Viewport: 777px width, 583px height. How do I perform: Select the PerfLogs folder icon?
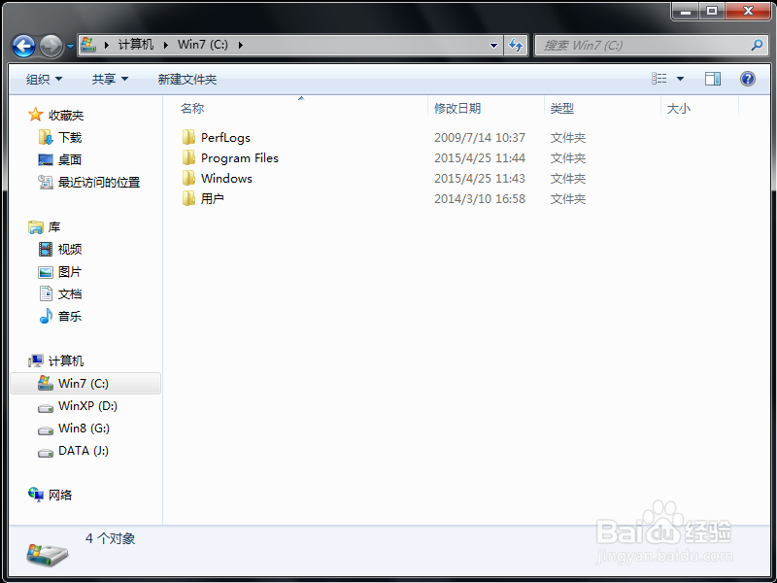click(x=188, y=137)
